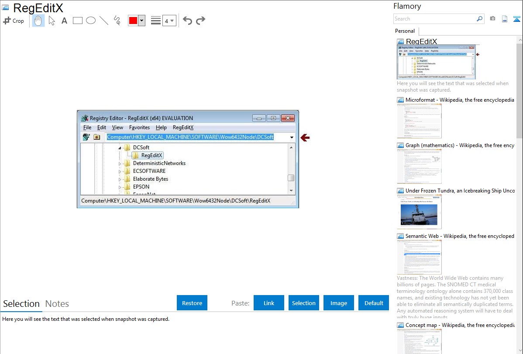Click the icon beside the sidebar 'RegEditX' title
This screenshot has width=523, height=354.
pyautogui.click(x=401, y=42)
